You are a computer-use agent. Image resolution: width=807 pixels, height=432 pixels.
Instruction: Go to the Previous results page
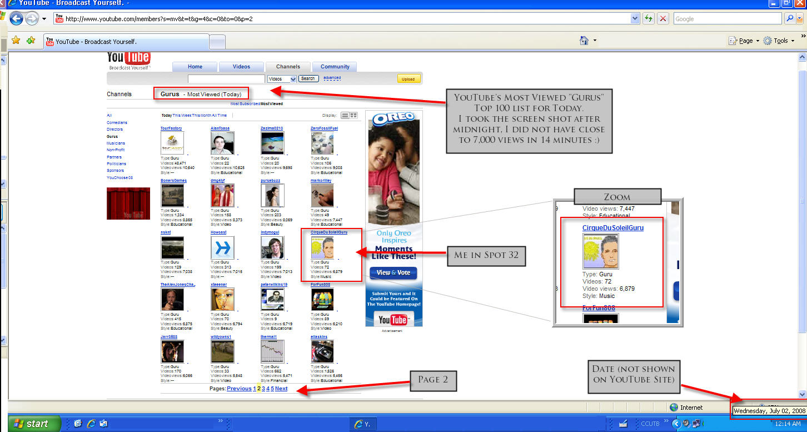(x=239, y=389)
